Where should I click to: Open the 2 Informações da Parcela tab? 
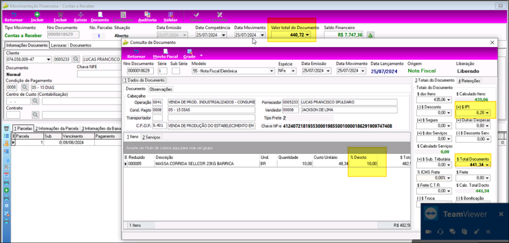pos(57,128)
